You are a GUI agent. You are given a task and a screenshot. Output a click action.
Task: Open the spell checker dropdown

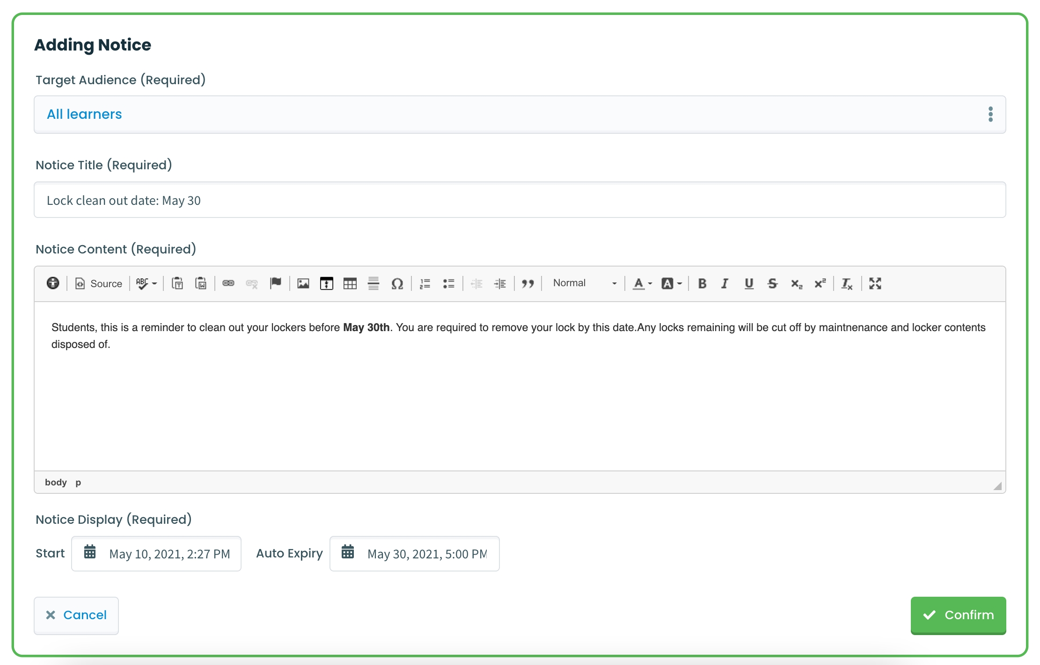pos(146,283)
